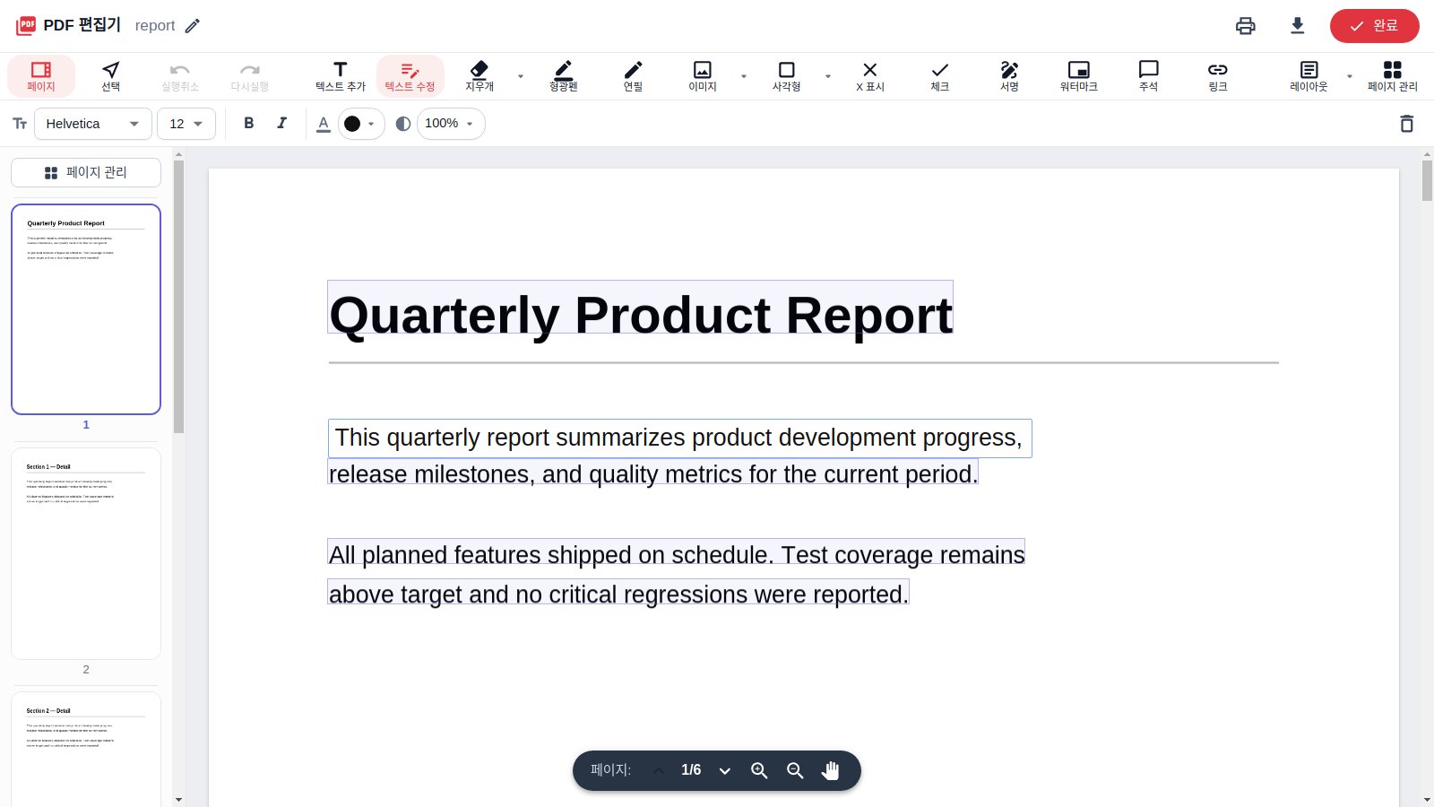Toggle the 텍스트 수정 tool
Image resolution: width=1434 pixels, height=807 pixels.
(410, 75)
